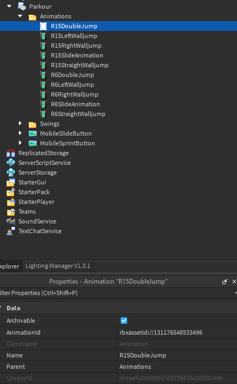The image size is (237, 384).
Task: Switch to the Lighting Manager V1.3.1 tab
Action: click(58, 266)
